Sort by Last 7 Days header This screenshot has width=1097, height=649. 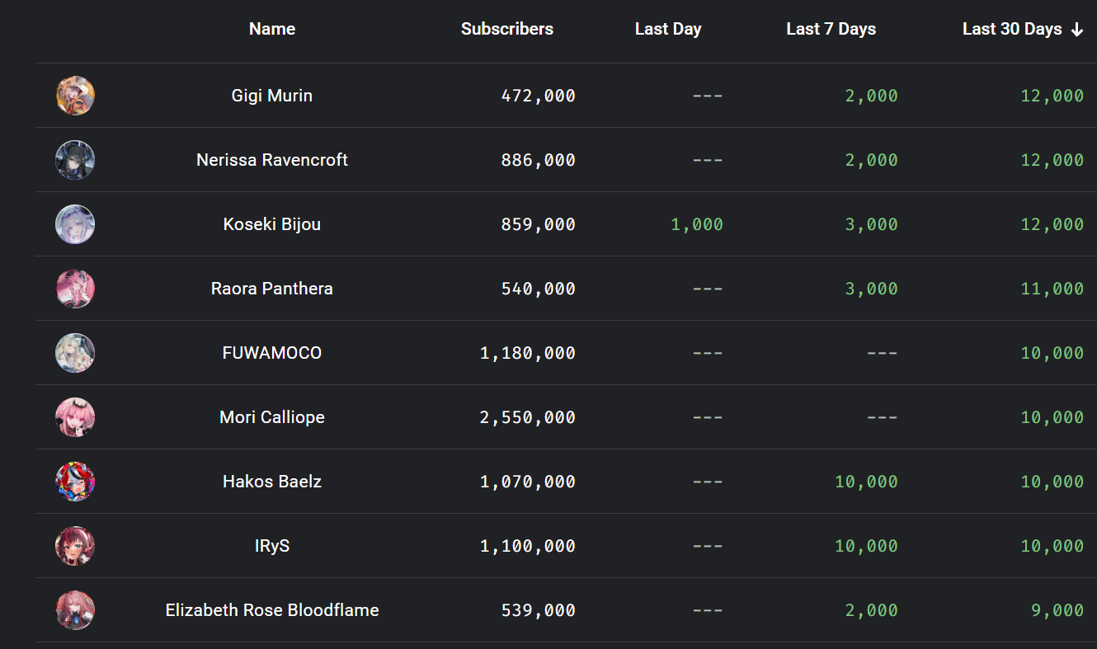pos(831,29)
